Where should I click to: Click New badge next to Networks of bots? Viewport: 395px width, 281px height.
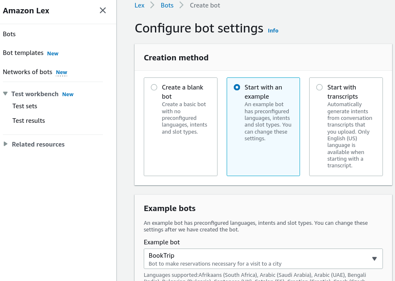coord(62,72)
